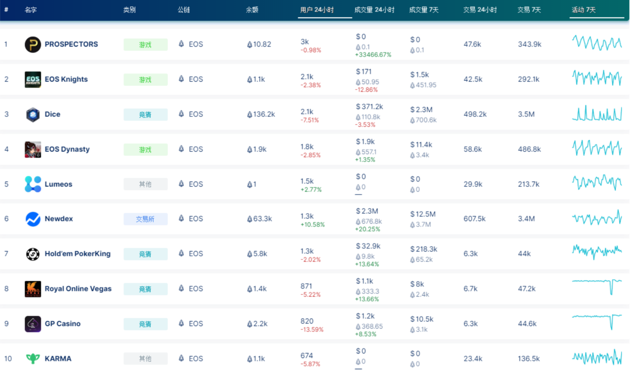Click the KARMA green logo

click(x=33, y=359)
